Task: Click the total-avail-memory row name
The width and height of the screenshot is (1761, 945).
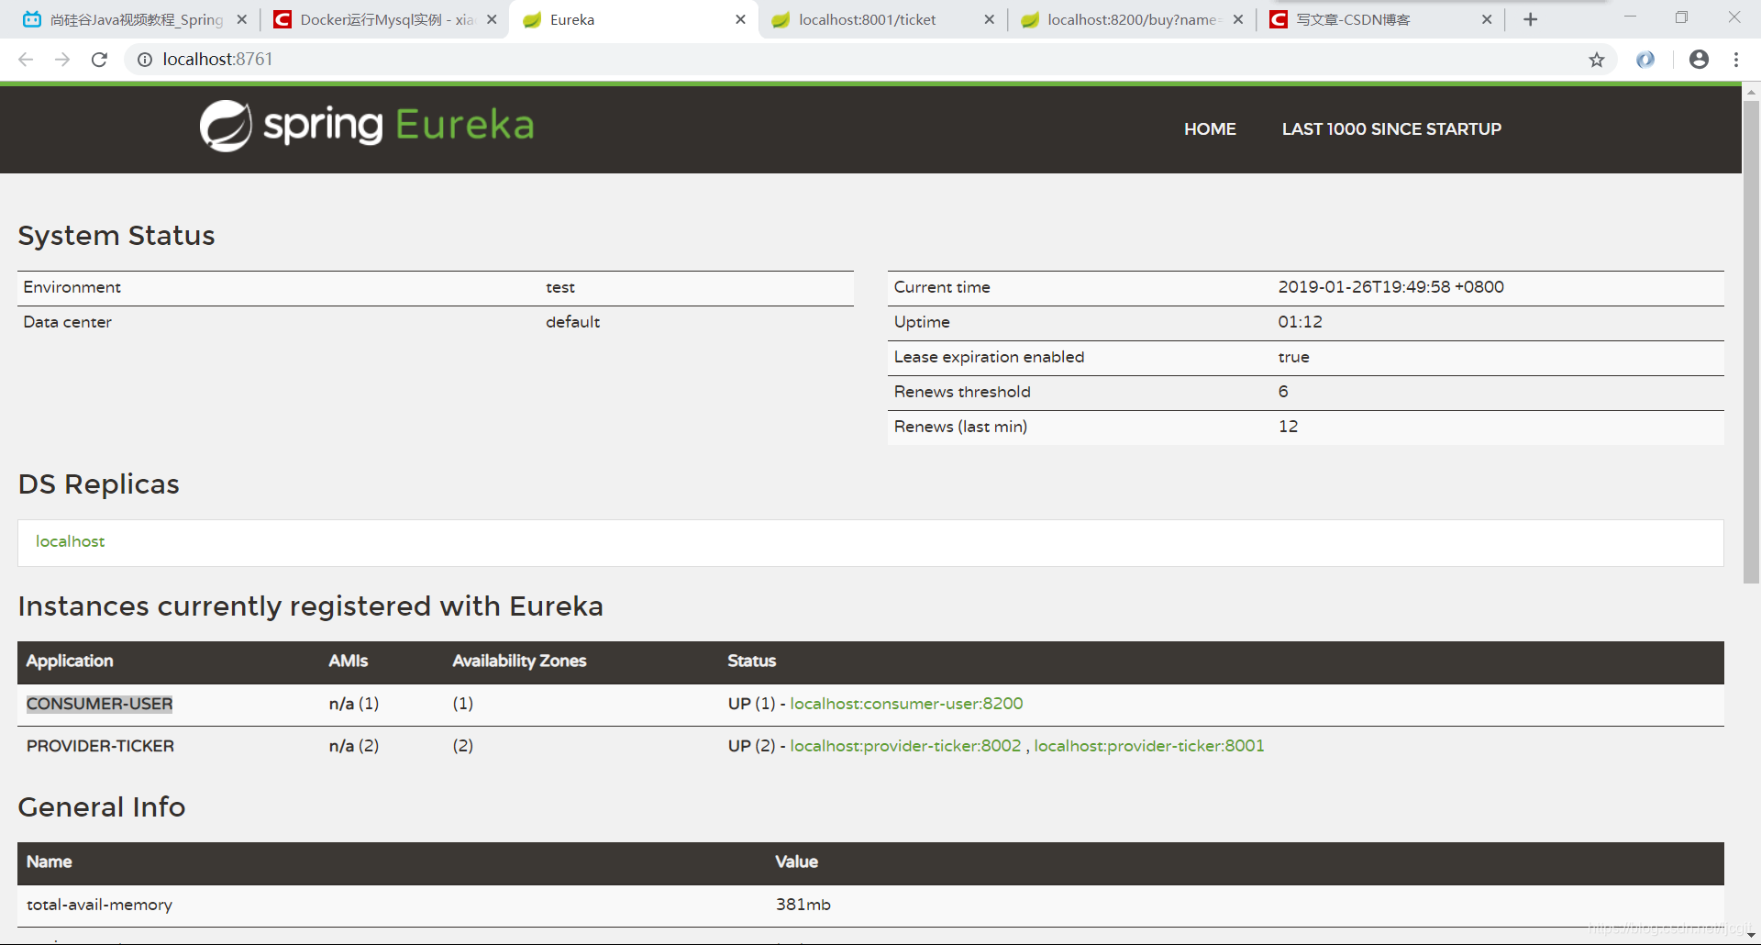Action: pos(99,905)
